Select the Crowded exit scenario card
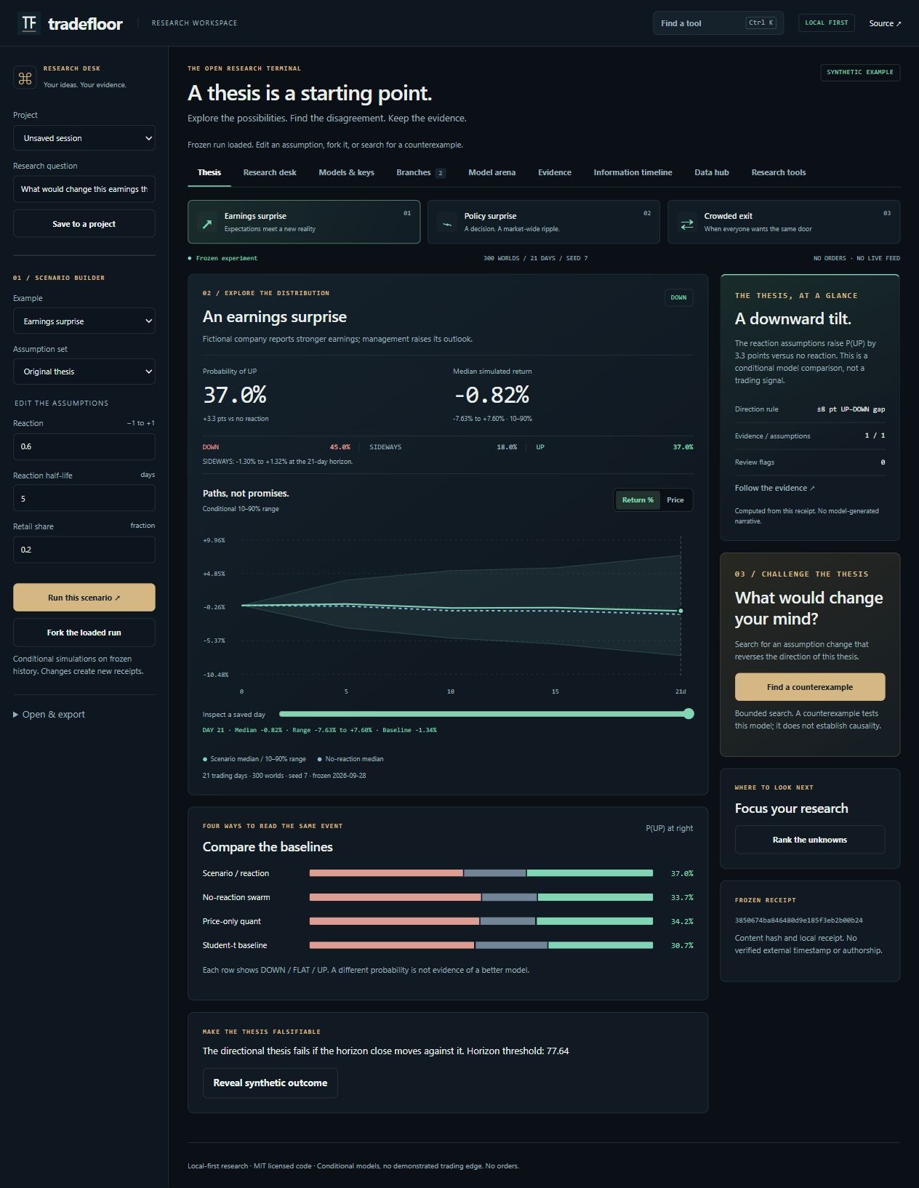The image size is (919, 1188). pos(784,222)
